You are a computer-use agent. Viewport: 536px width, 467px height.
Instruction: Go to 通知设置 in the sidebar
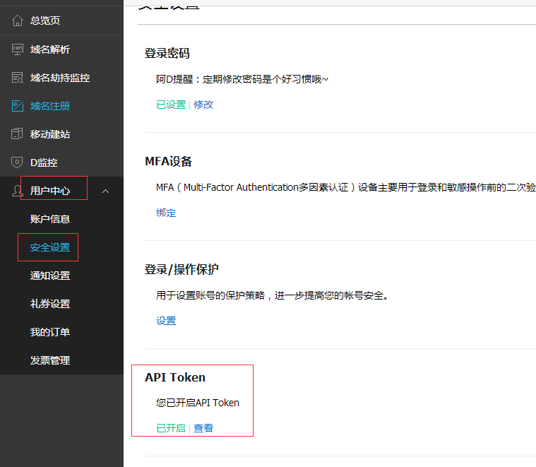coord(50,276)
